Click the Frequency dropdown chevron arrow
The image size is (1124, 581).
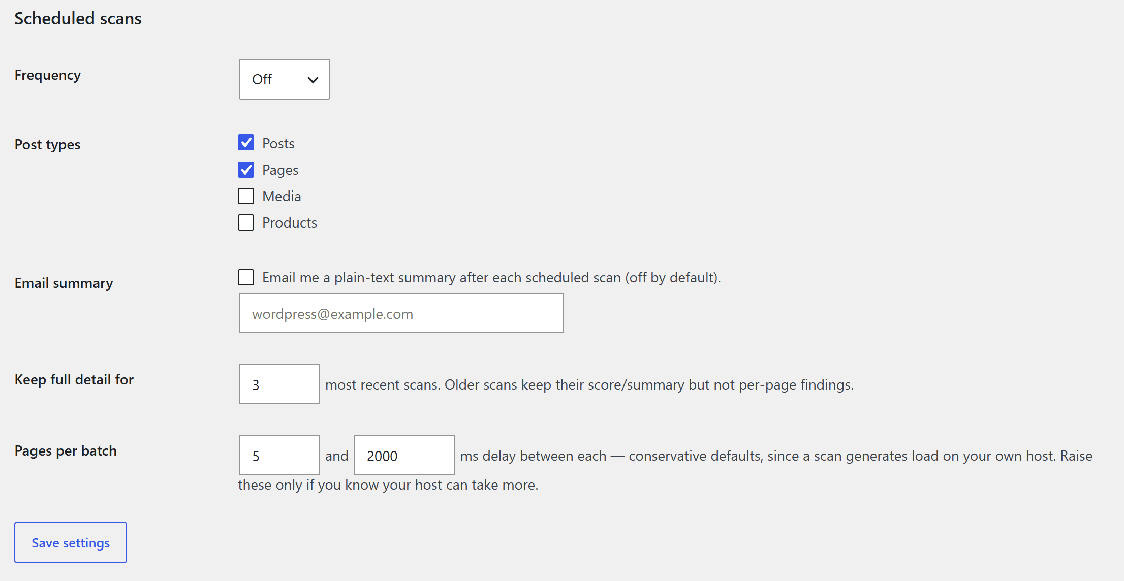(313, 80)
